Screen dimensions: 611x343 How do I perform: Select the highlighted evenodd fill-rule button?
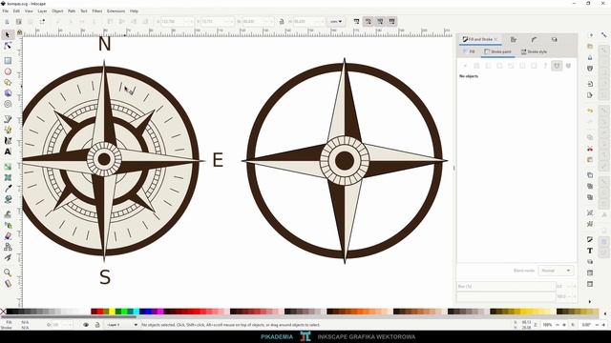click(557, 66)
